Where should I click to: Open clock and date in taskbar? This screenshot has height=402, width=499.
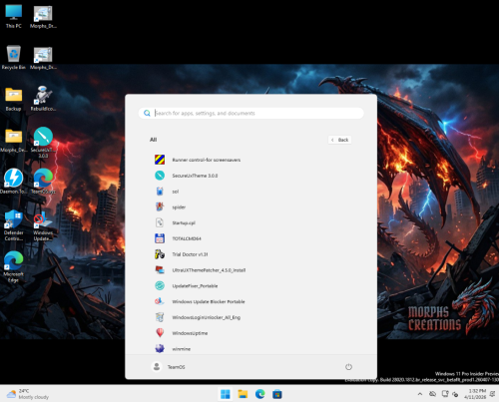(x=477, y=394)
